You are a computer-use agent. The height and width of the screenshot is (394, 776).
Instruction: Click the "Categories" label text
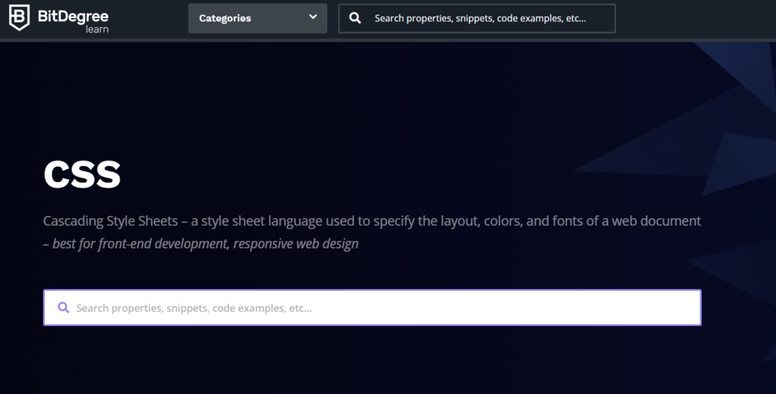225,18
